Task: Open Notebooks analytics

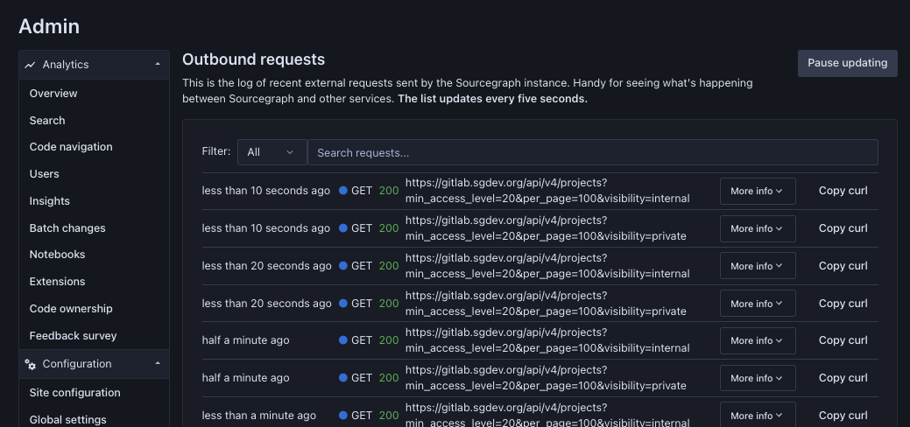Action: pos(57,255)
